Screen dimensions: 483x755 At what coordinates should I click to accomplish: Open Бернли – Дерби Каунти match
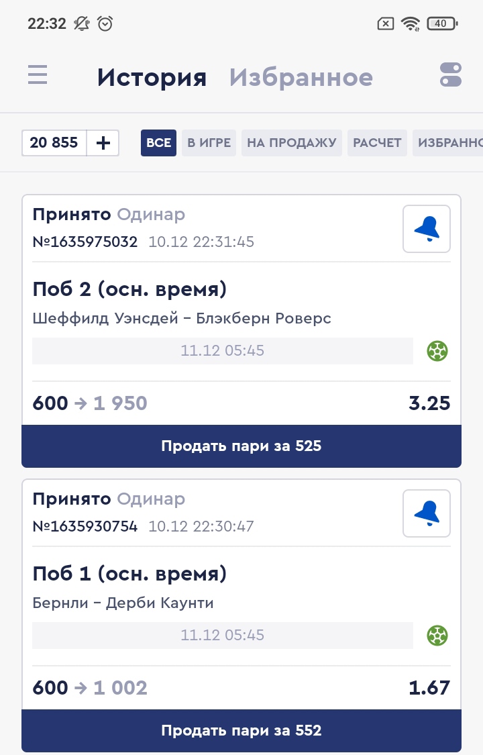(123, 603)
